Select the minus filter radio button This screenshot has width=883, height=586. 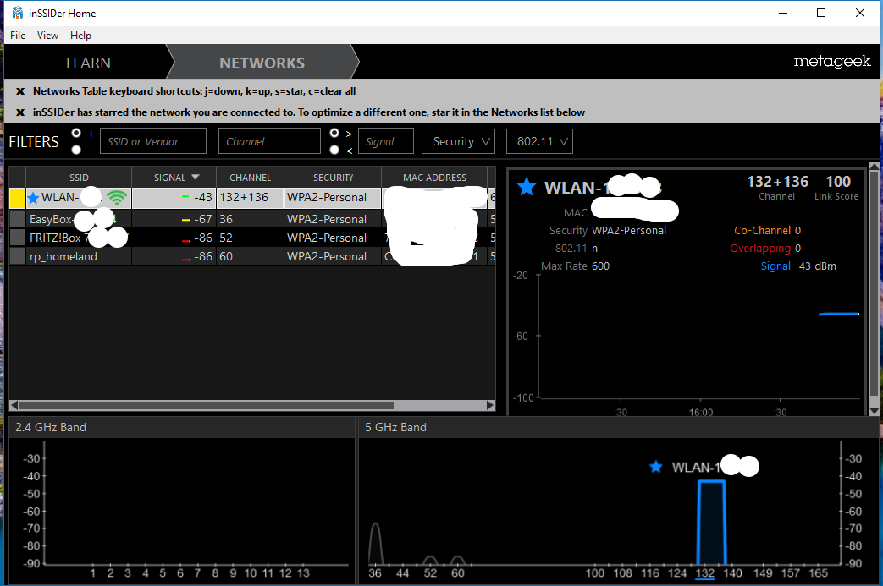tap(76, 150)
